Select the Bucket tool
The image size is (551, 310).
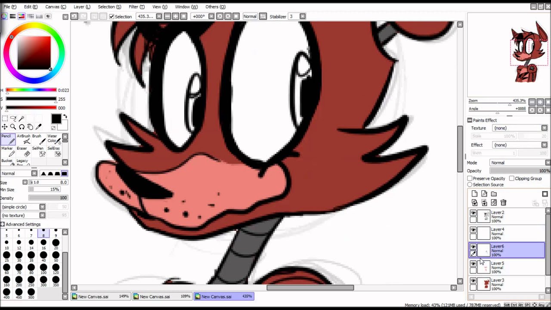(8, 162)
